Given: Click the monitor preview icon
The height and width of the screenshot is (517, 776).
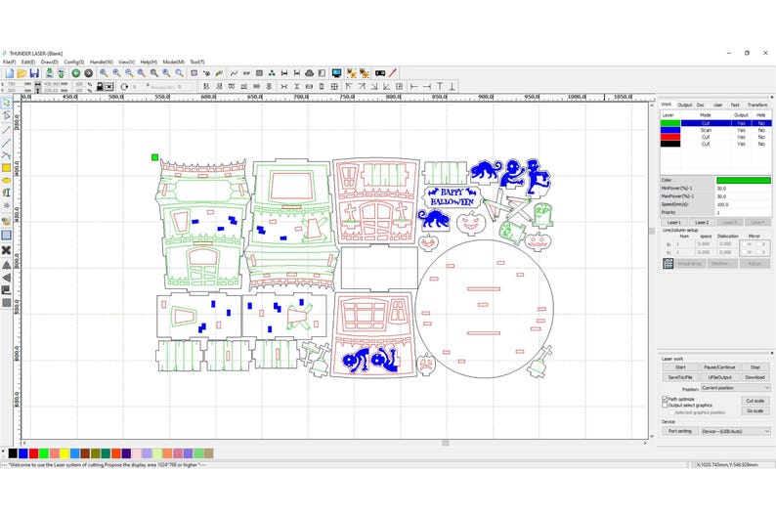Looking at the screenshot, I should 336,73.
